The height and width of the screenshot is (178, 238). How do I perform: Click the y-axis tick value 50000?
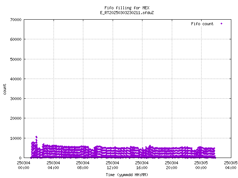[16, 59]
